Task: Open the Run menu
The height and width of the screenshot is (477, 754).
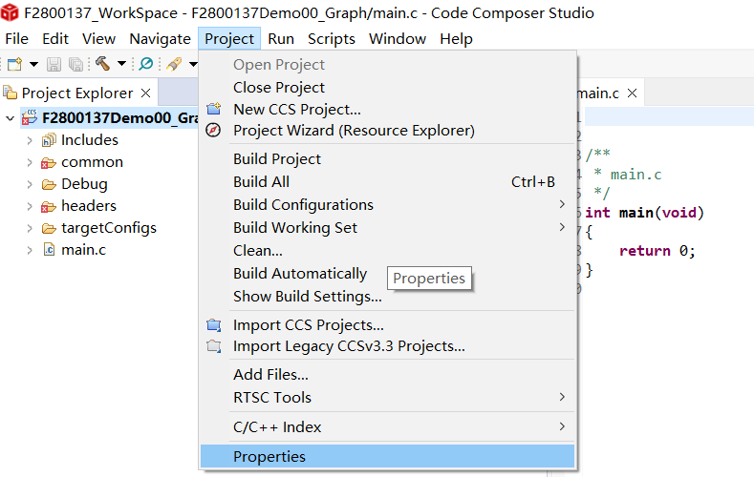Action: (x=281, y=39)
